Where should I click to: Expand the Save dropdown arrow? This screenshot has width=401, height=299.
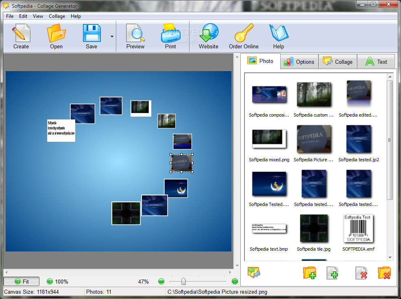coord(112,37)
